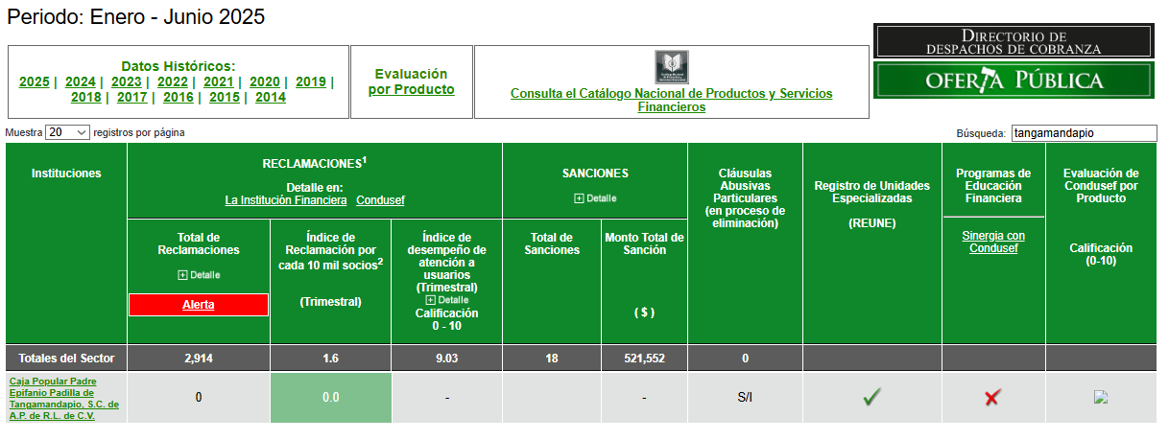The height and width of the screenshot is (440, 1169).
Task: Click the red X in Educación Financiera column
Action: (992, 397)
